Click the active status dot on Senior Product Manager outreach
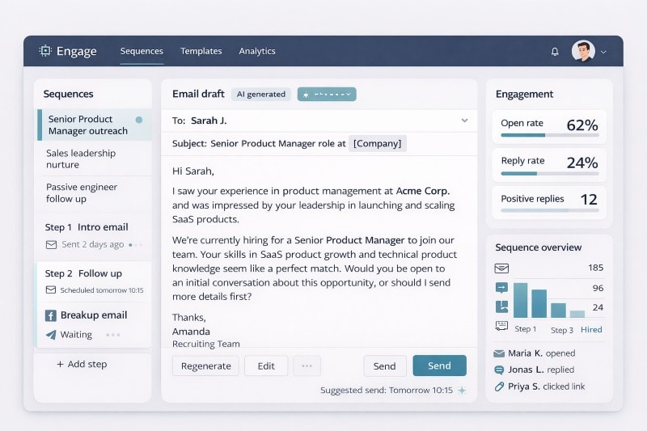 pos(139,120)
